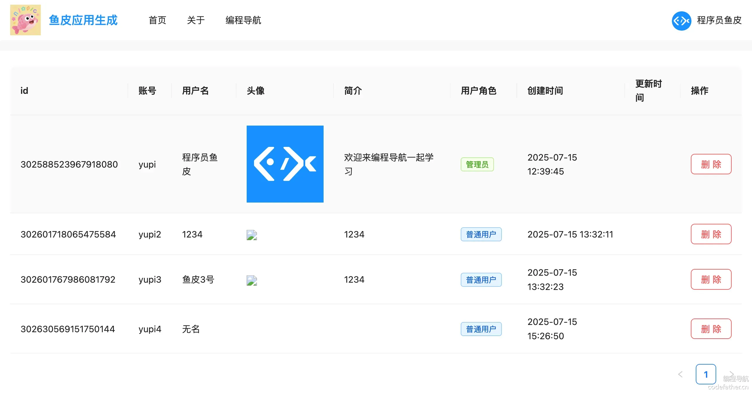
Task: Click the 普通用户 tag in yupi3 row
Action: click(x=481, y=280)
